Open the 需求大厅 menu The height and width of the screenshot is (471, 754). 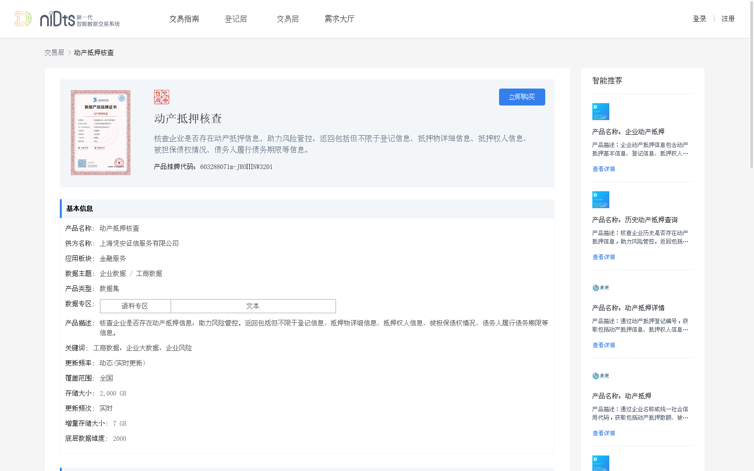[339, 19]
